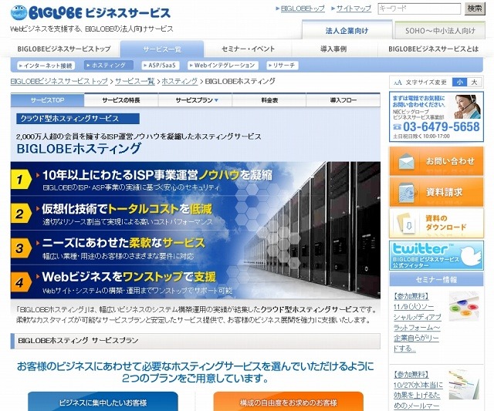Click the サイトマップ header link

tap(354, 8)
